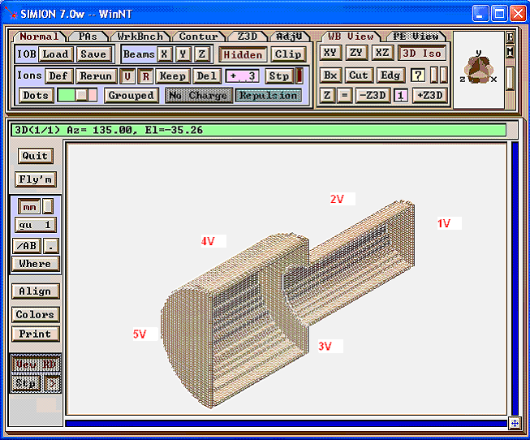
Task: Click the IOB Load button
Action: tap(55, 54)
